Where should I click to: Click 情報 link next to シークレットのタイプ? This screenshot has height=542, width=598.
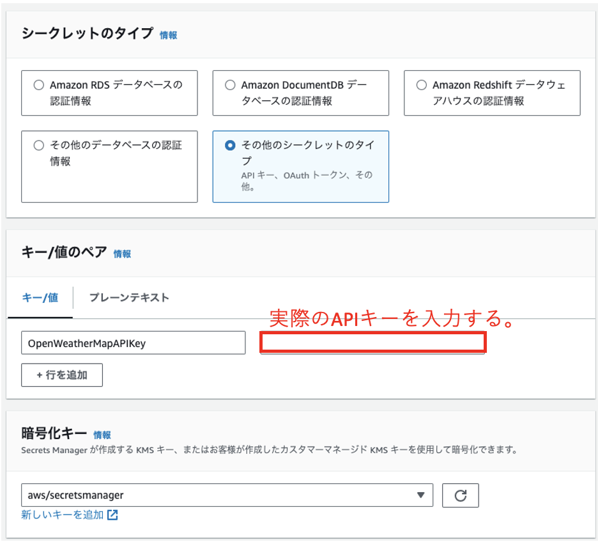pyautogui.click(x=168, y=35)
